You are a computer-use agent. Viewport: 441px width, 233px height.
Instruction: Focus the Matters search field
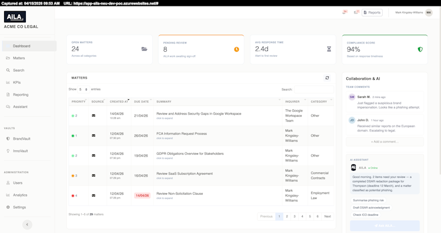click(314, 89)
